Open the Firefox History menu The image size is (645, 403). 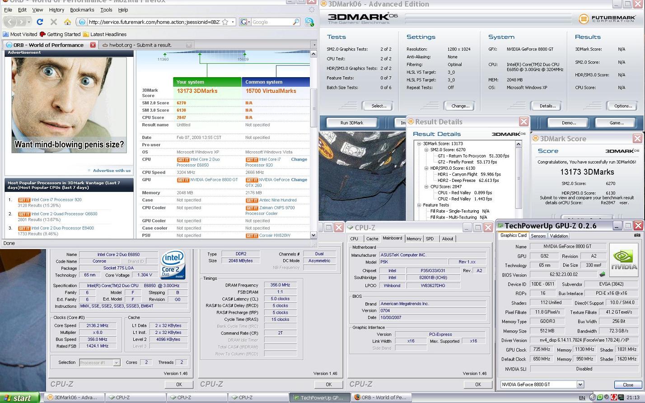click(x=56, y=9)
